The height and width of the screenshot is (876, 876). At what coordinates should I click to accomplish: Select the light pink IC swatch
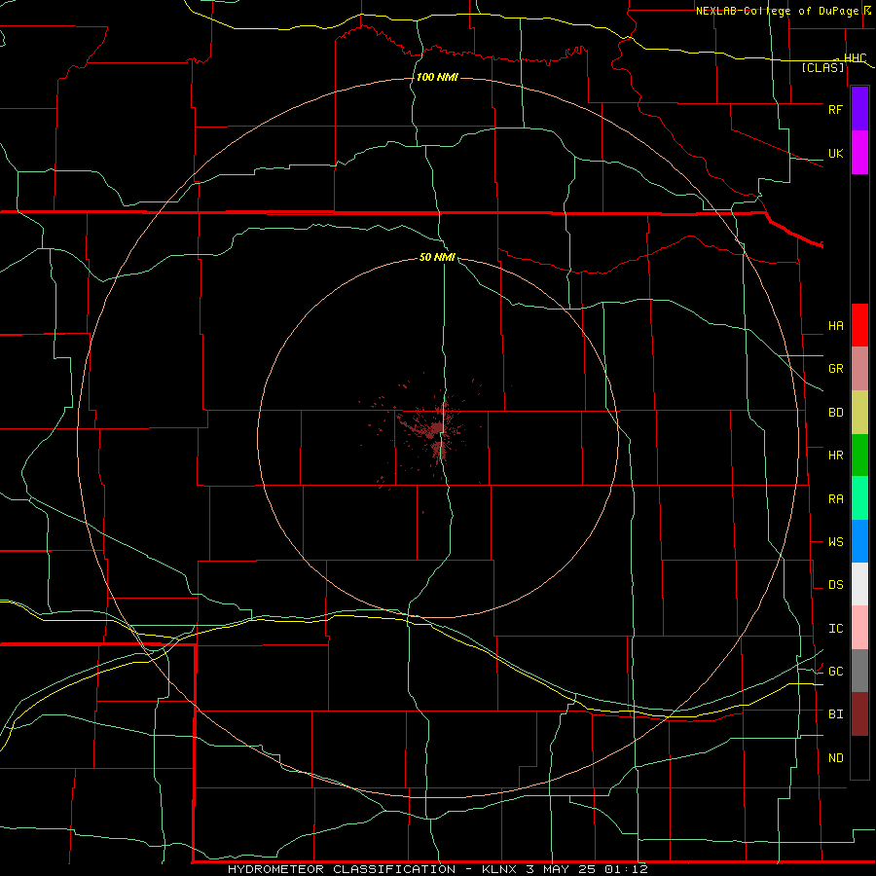(x=859, y=628)
